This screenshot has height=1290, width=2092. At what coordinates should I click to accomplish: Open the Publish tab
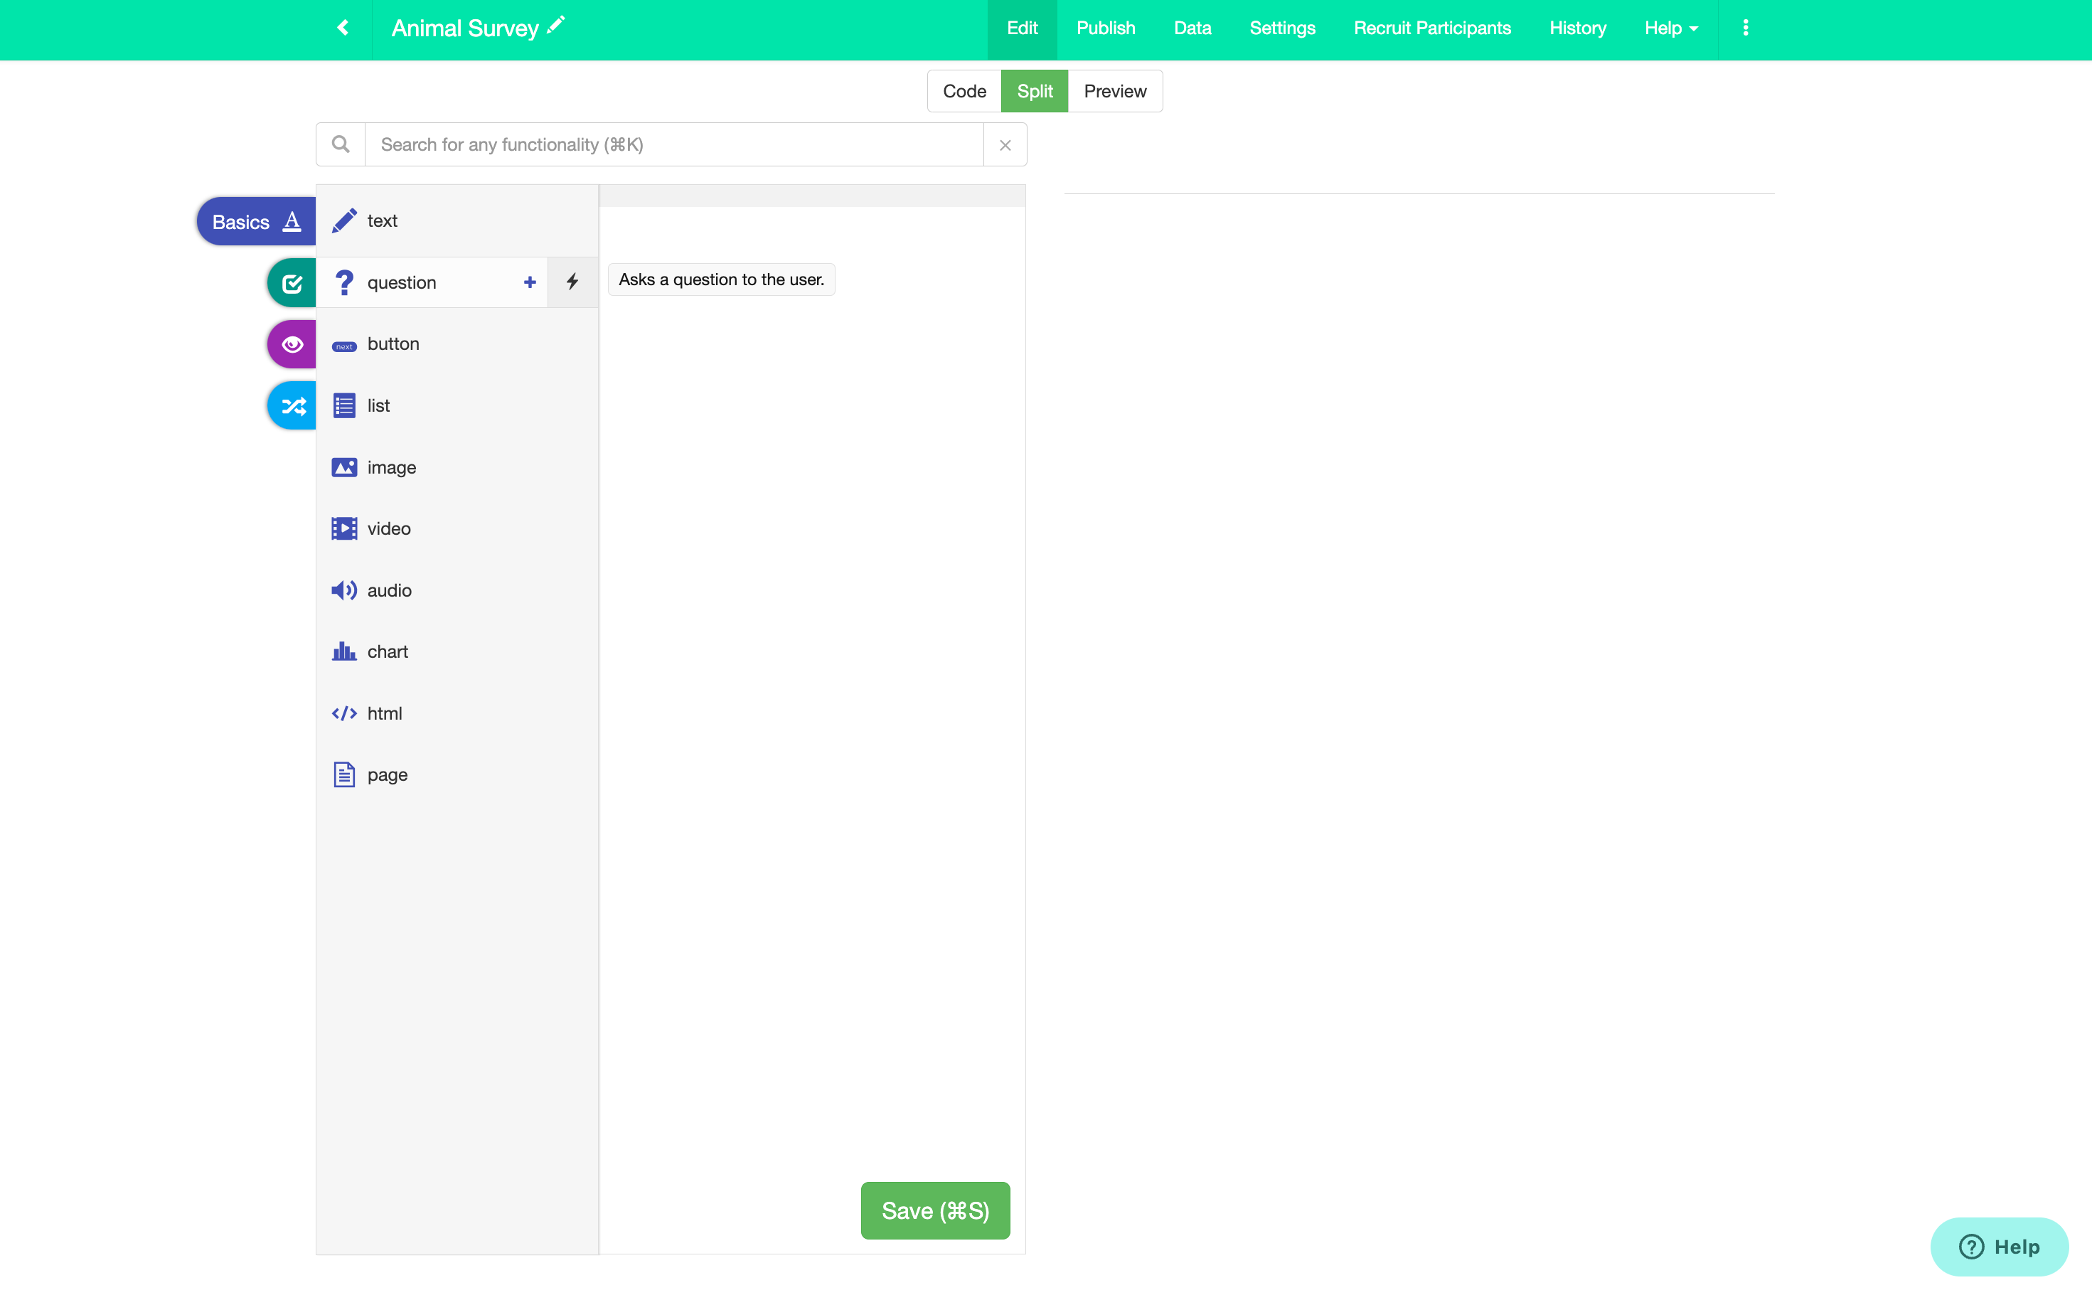(1105, 28)
